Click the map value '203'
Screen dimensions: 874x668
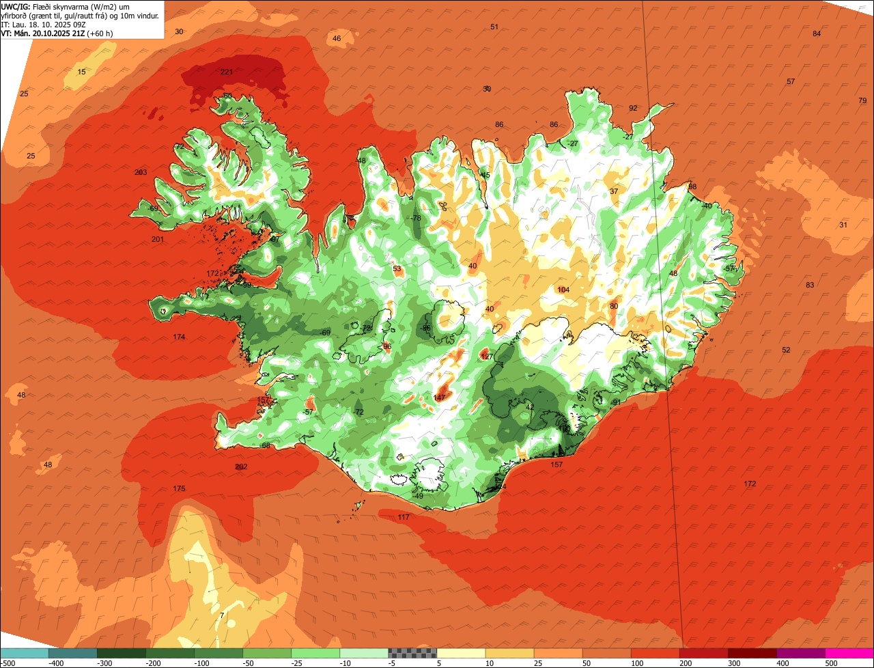pyautogui.click(x=141, y=173)
